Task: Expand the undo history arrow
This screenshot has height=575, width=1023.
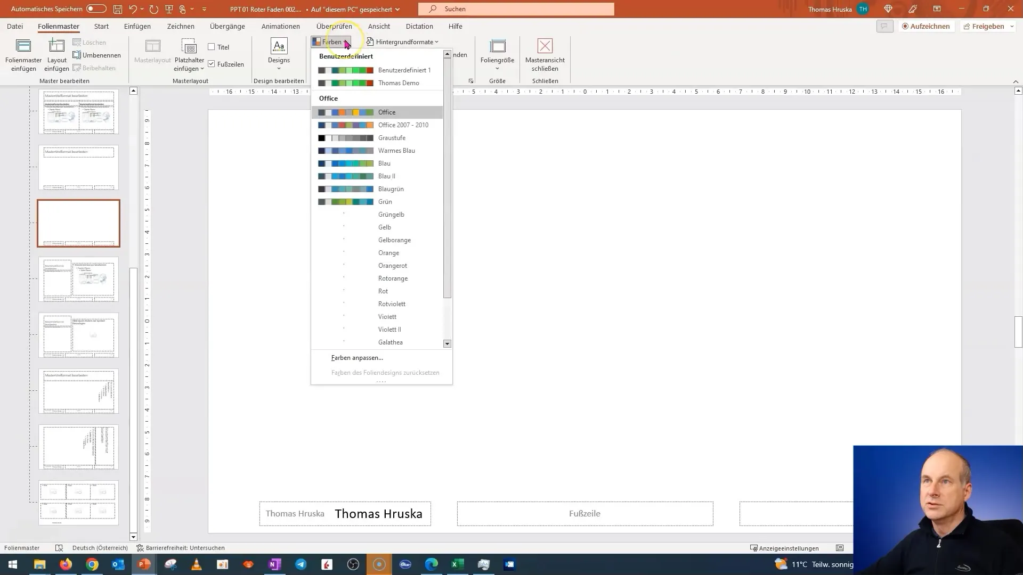Action: 142,9
